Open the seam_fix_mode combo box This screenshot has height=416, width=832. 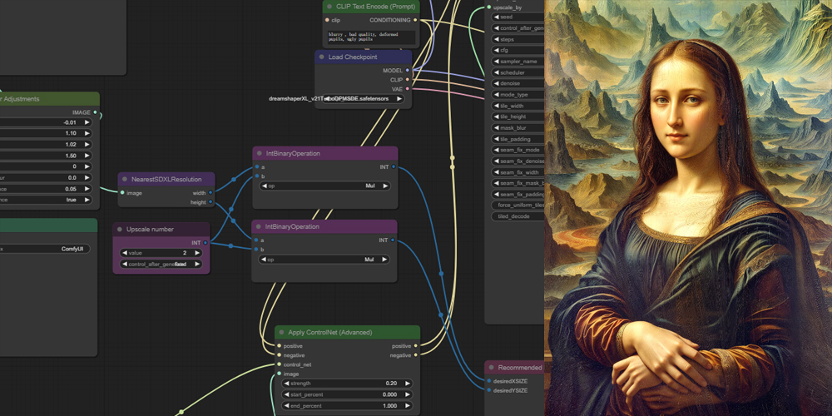pyautogui.click(x=518, y=150)
